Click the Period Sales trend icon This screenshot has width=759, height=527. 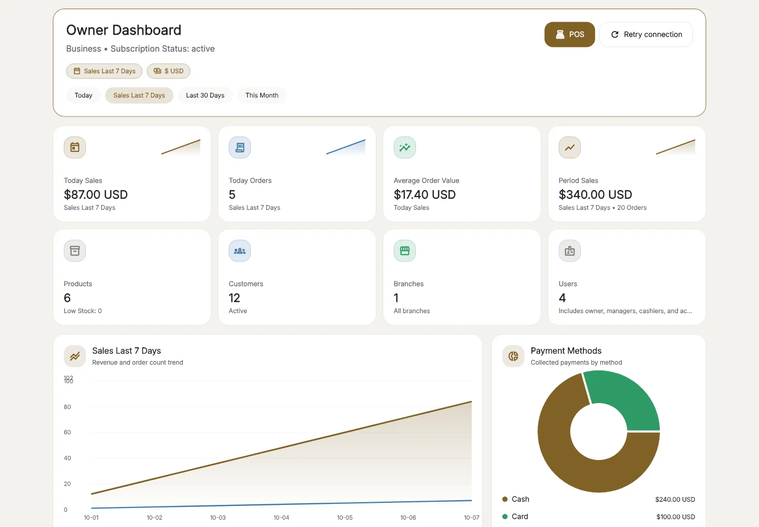pos(570,148)
